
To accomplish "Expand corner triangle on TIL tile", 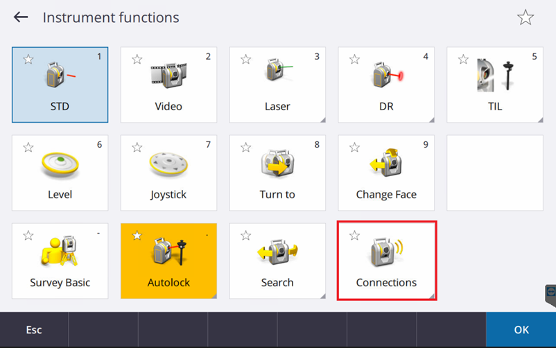I will coord(540,120).
